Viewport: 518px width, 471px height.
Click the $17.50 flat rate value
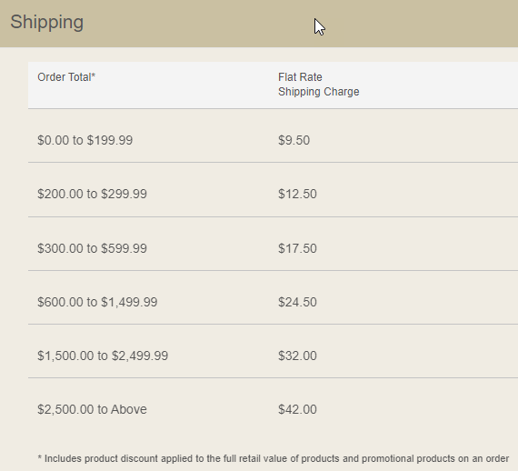[x=297, y=248]
